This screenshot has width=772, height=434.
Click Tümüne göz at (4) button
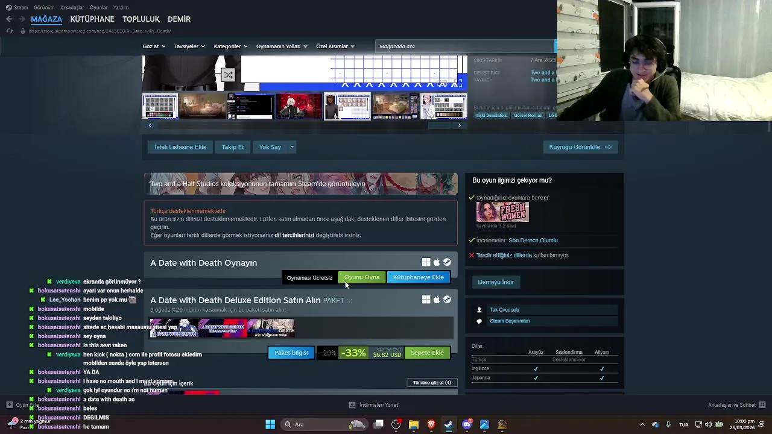point(432,383)
